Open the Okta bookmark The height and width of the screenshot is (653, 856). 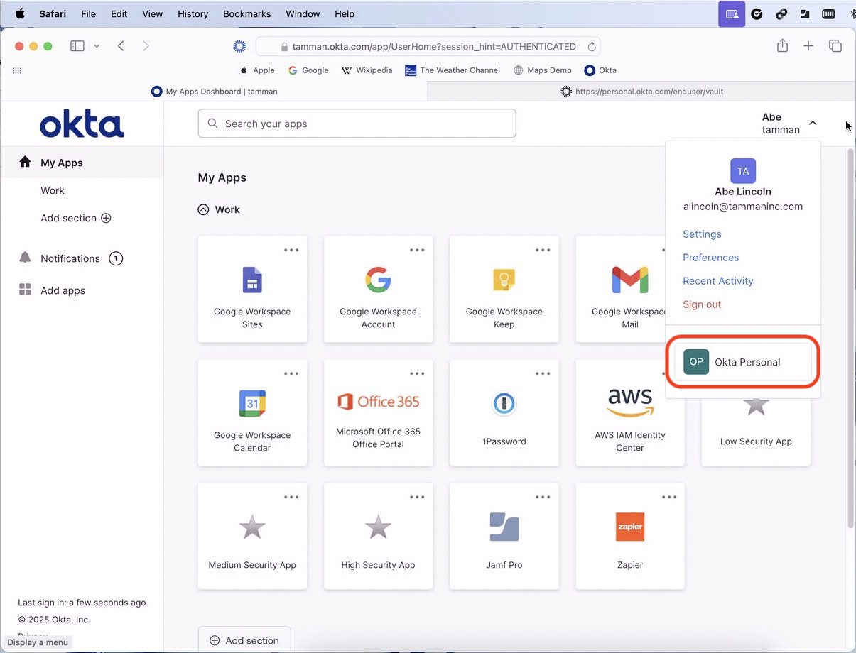[x=600, y=70]
